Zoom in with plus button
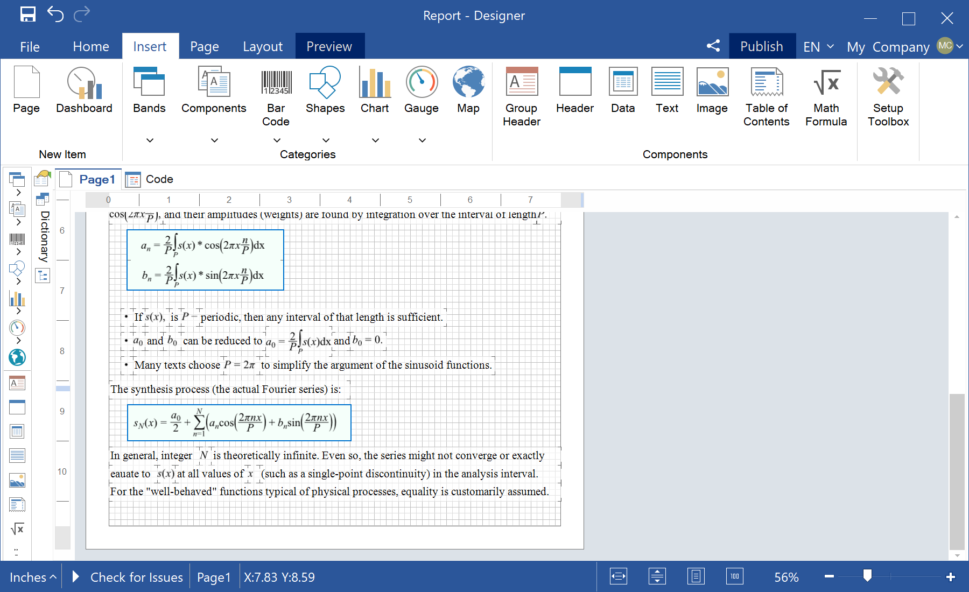Screen dimensions: 969x592 951,576
